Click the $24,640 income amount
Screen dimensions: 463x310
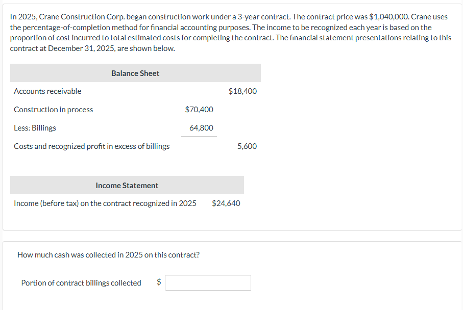pos(226,203)
